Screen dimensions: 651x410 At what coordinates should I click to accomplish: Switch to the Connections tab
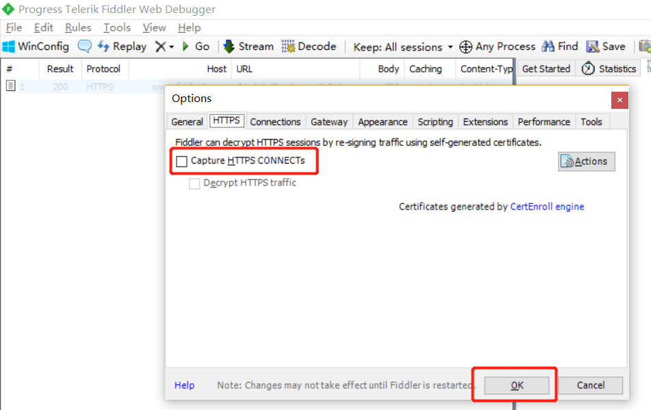pos(275,121)
